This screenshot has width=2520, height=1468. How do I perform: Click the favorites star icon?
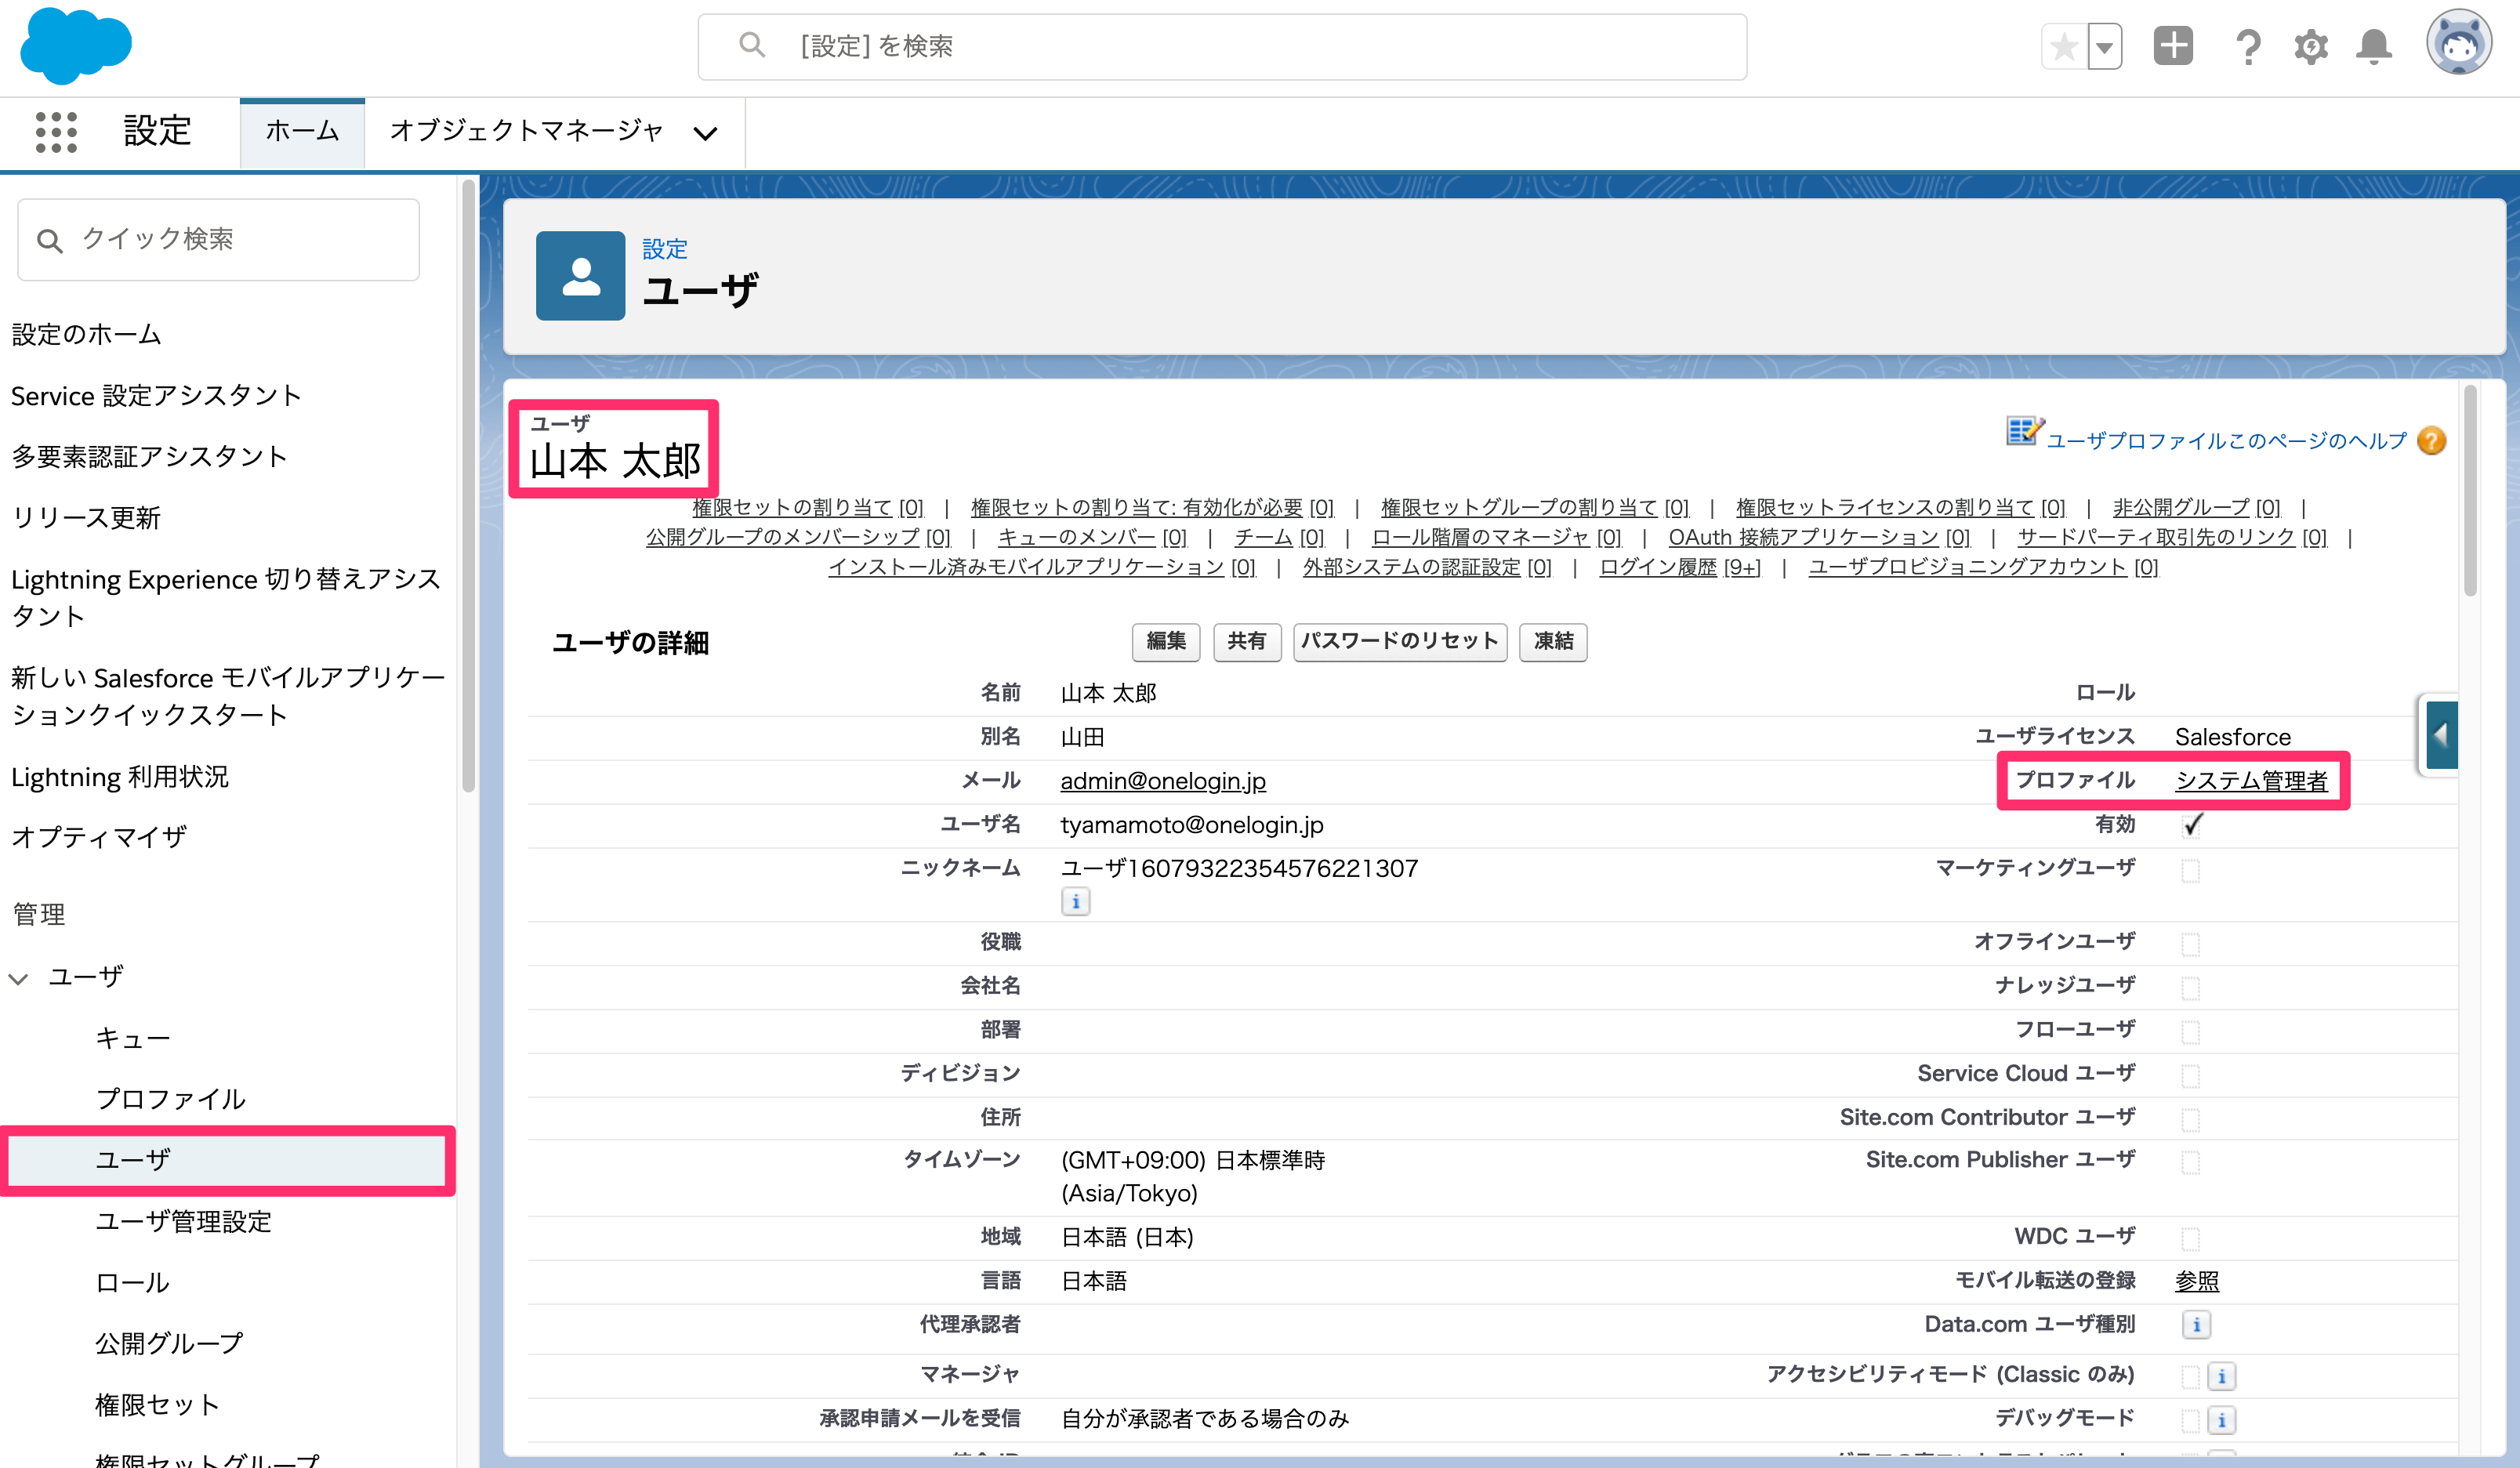[x=2064, y=46]
